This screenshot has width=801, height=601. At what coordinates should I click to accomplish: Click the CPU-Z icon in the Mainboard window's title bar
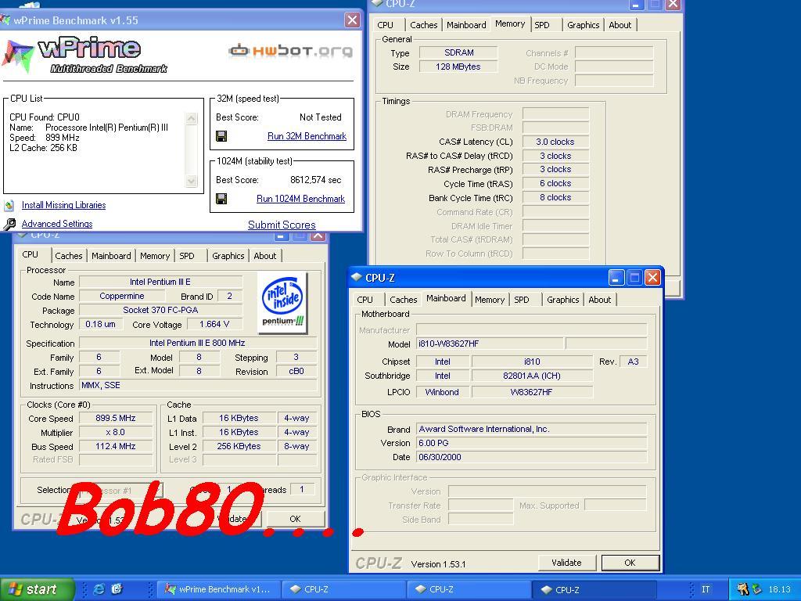(357, 278)
